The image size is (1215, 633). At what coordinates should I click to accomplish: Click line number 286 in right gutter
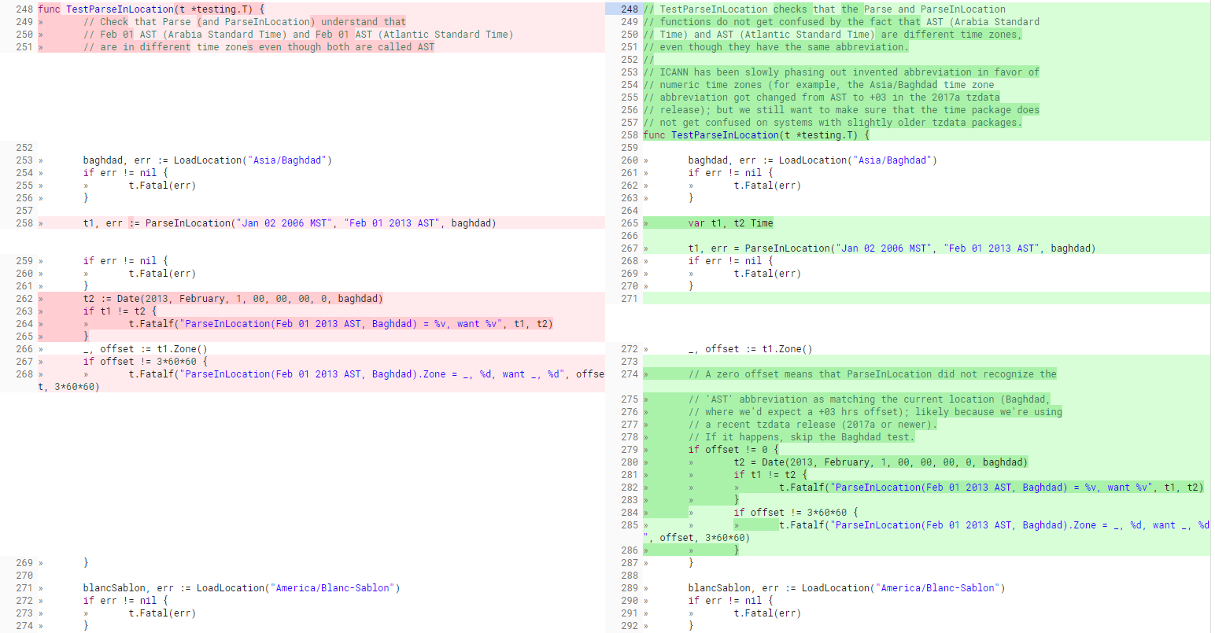click(630, 550)
